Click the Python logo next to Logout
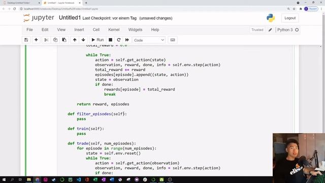The width and height of the screenshot is (325, 183). tap(271, 18)
